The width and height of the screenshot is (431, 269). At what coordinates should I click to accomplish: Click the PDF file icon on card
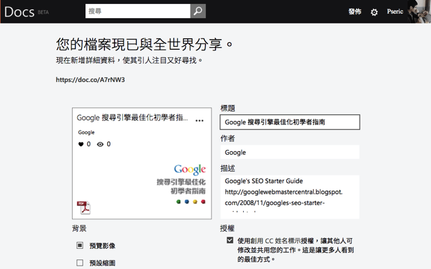pos(84,208)
